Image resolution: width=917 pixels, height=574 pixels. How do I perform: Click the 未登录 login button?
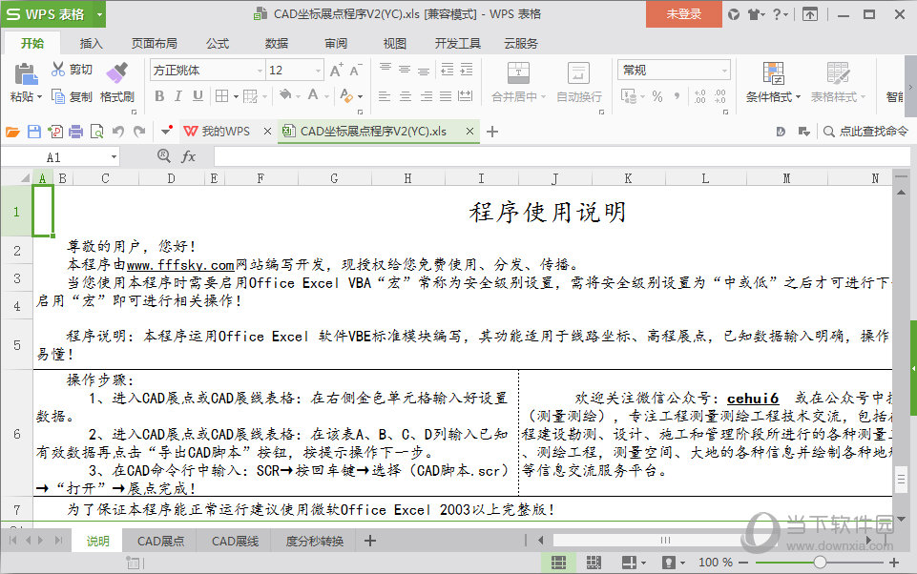[683, 14]
